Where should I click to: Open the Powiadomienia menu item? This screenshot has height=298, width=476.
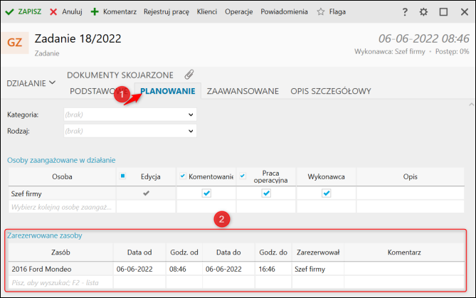(284, 12)
